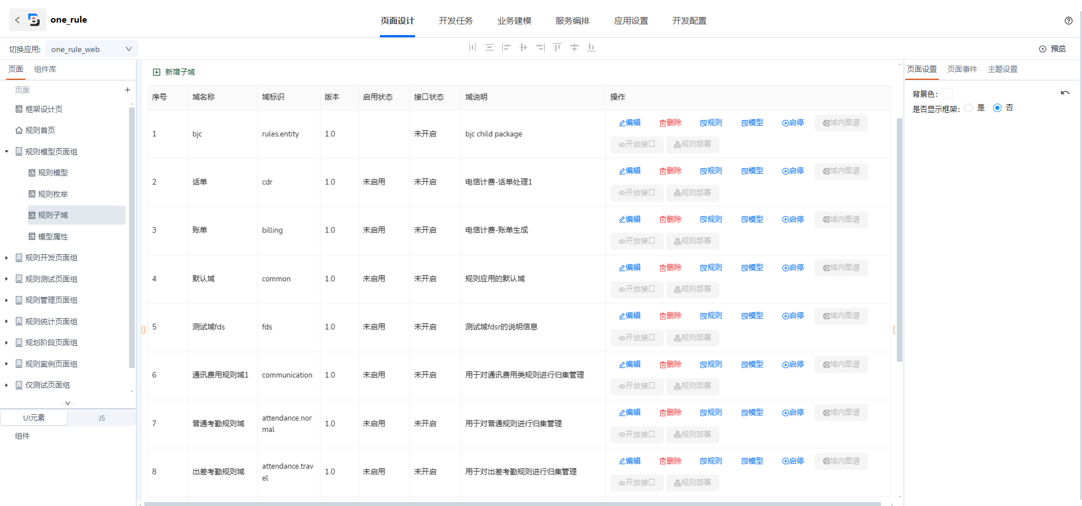Collapse the 规则模型页面组 tree group
The width and height of the screenshot is (1082, 506).
pos(7,152)
